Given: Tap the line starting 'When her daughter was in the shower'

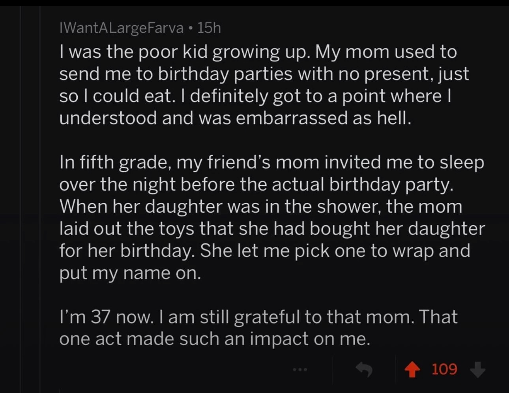Looking at the screenshot, I should point(261,207).
